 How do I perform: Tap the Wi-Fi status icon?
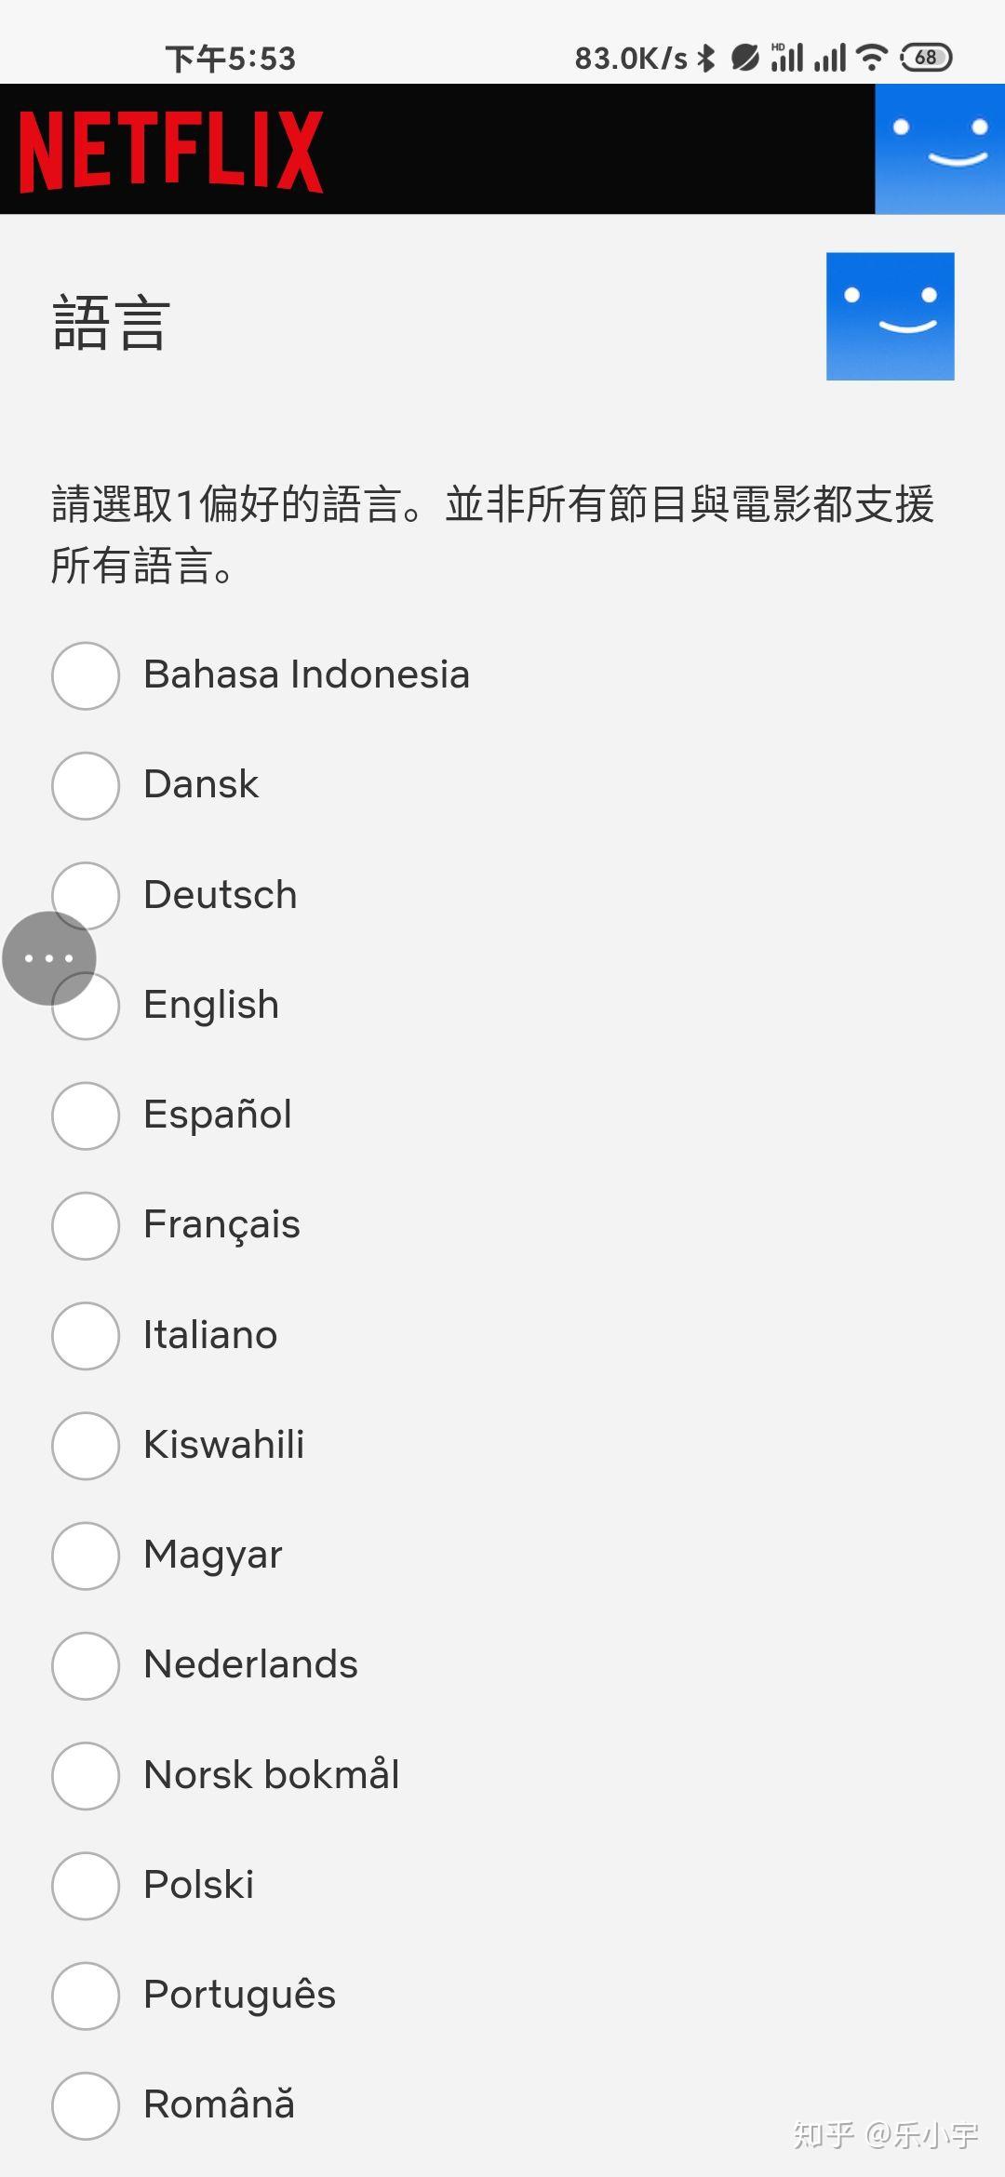[x=872, y=58]
